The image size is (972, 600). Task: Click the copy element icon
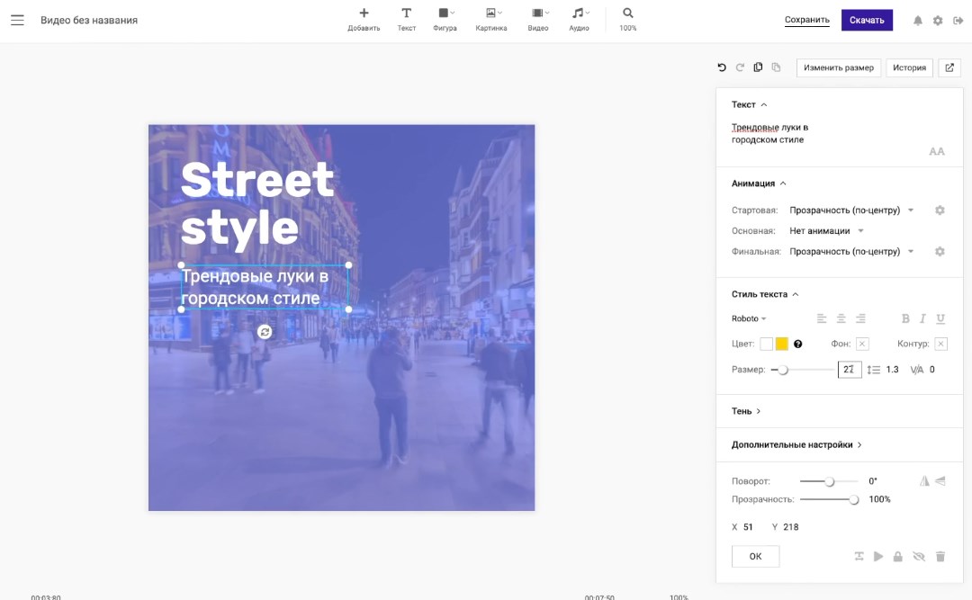point(758,67)
